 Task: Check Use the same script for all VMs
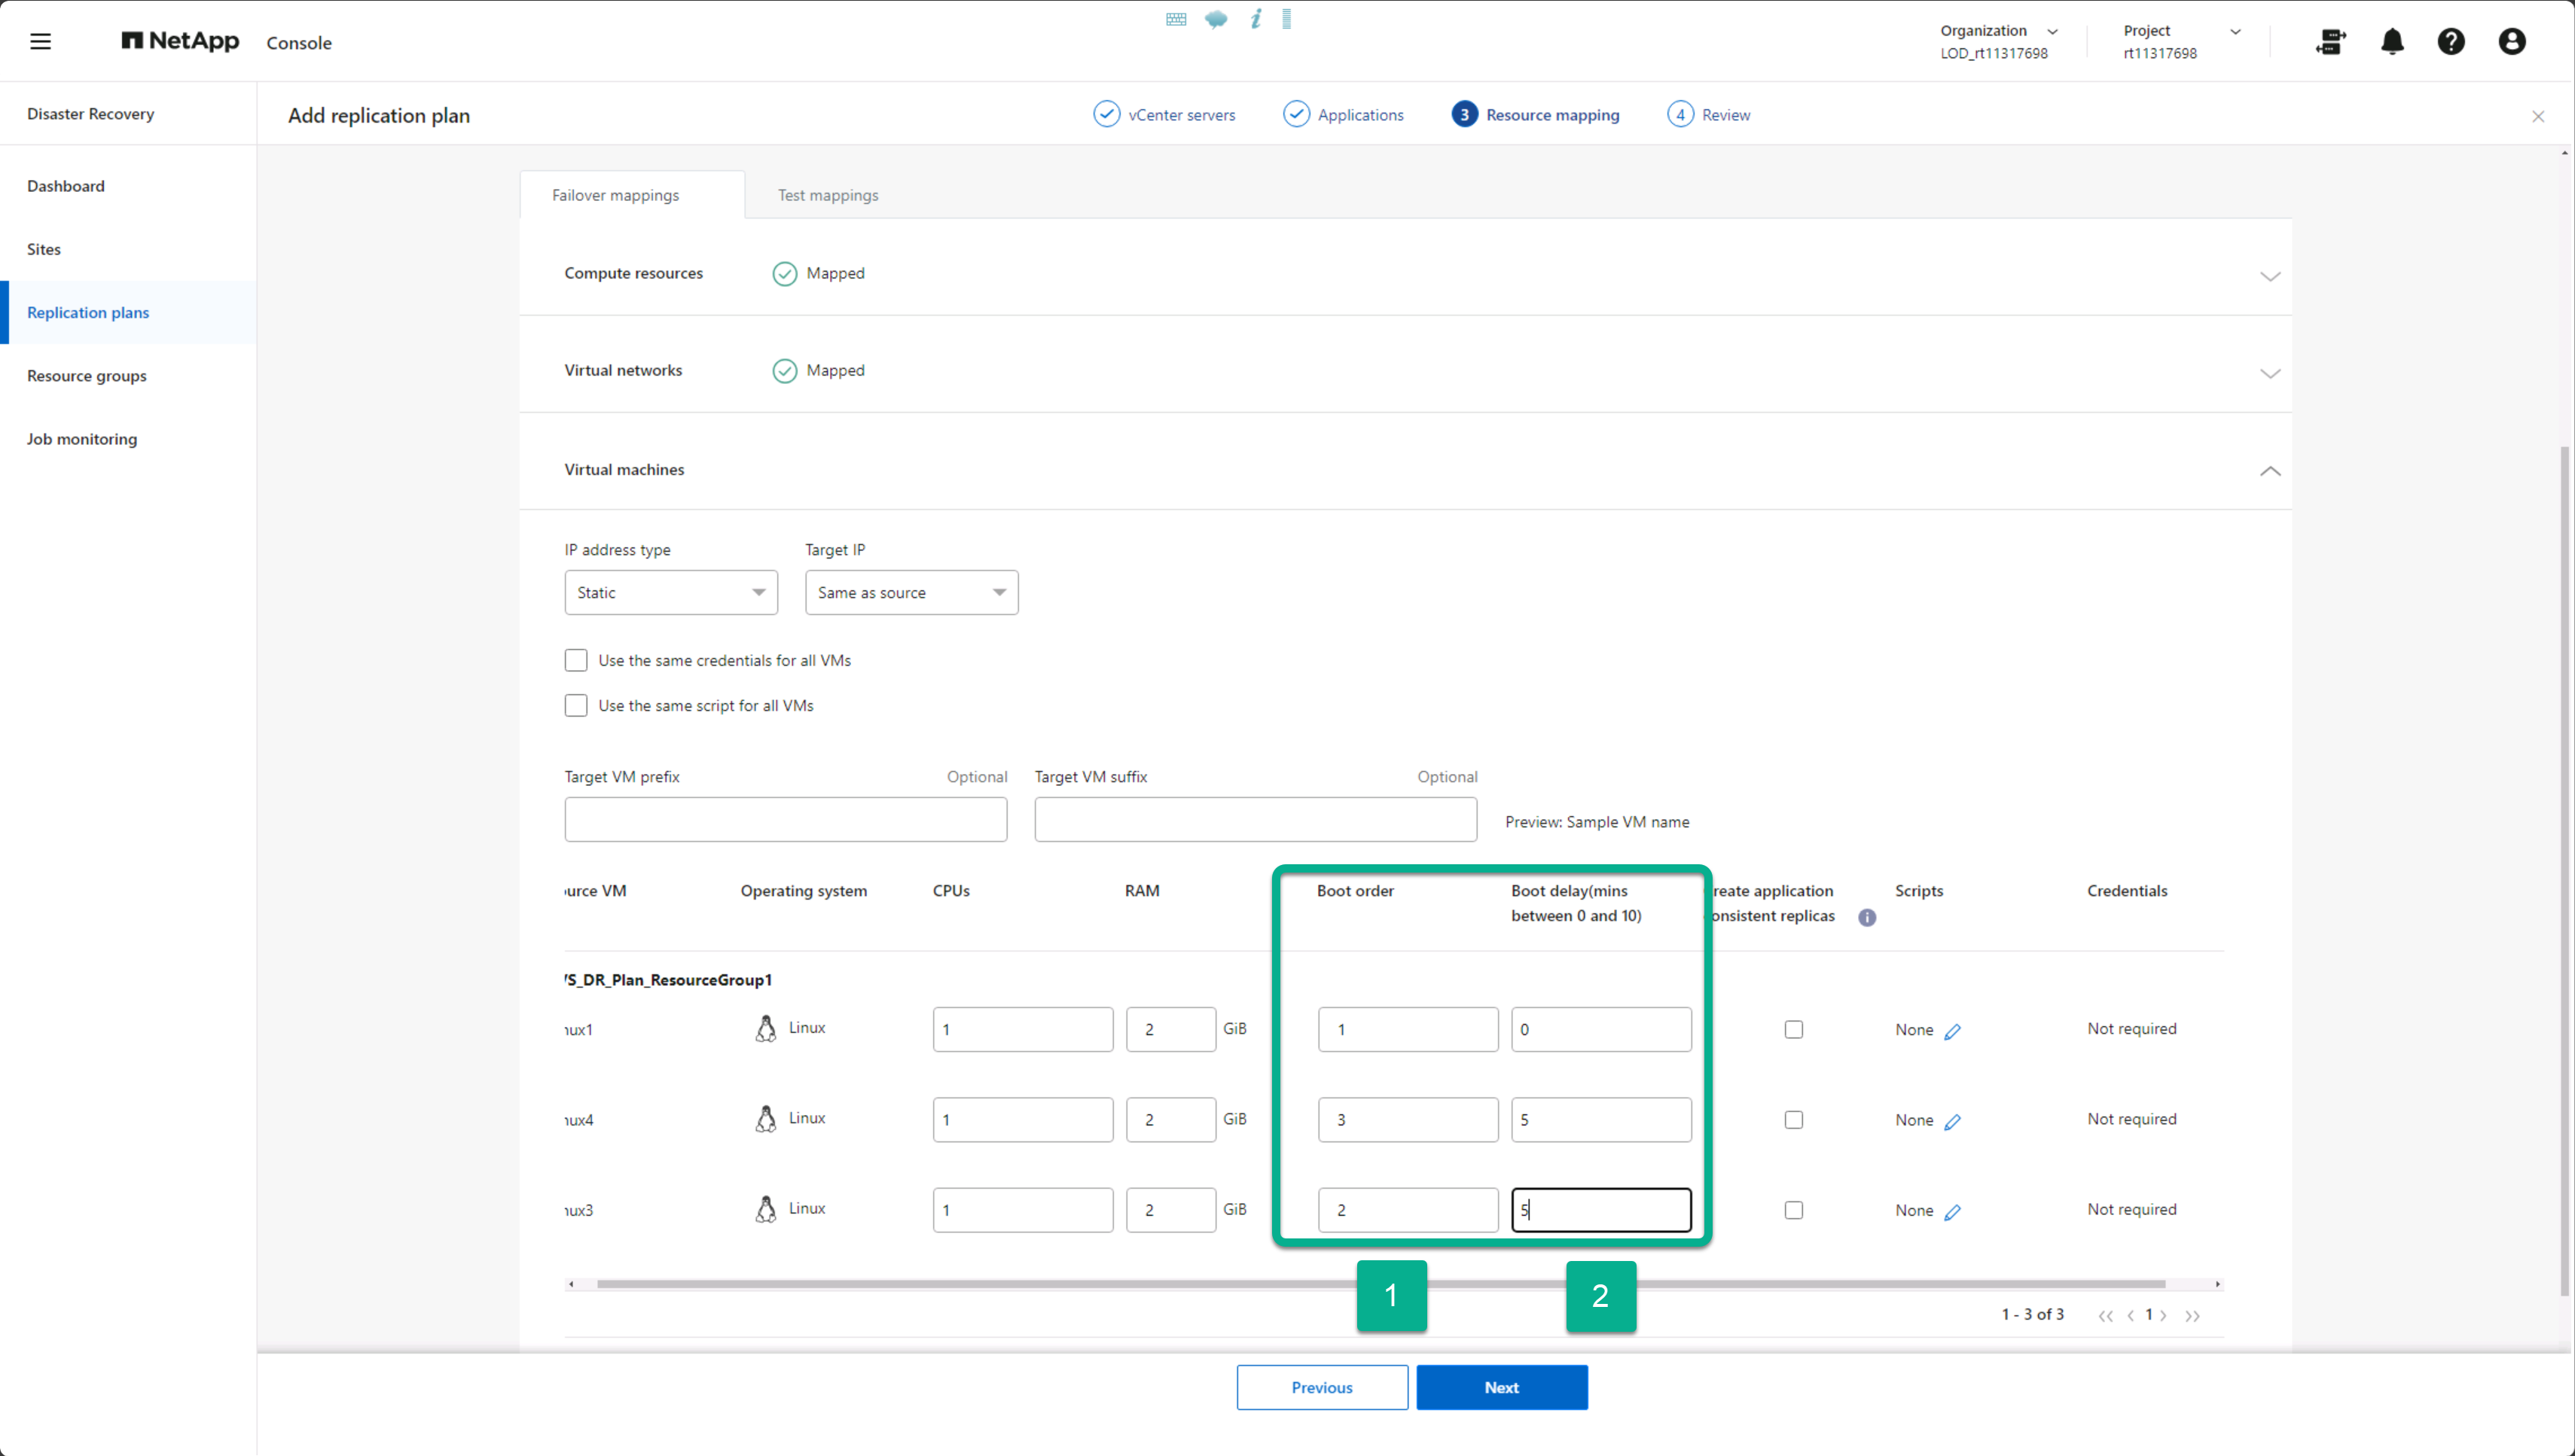(575, 706)
